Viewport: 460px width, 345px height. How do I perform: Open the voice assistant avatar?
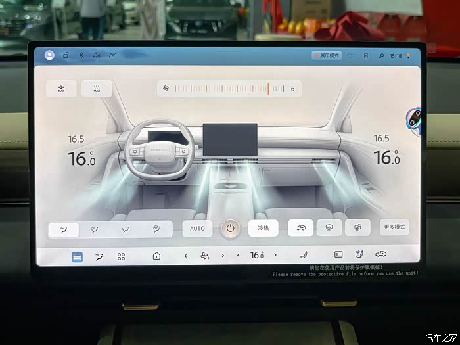point(413,121)
